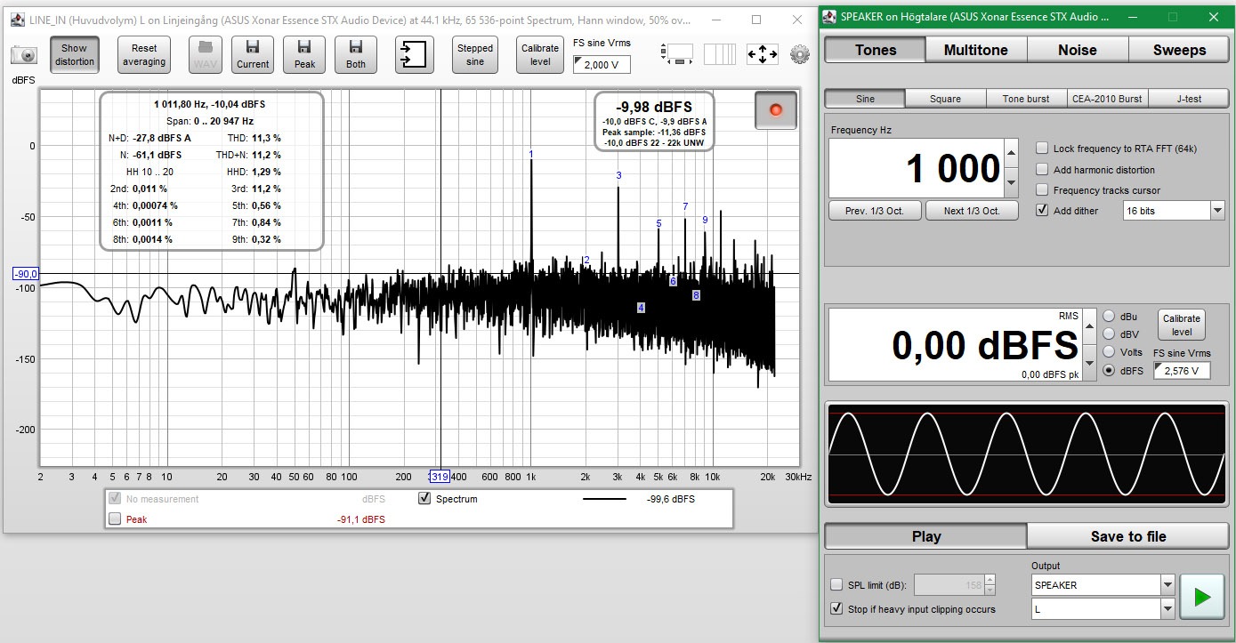Enable the Peak trace checkbox
1236x643 pixels.
114,519
